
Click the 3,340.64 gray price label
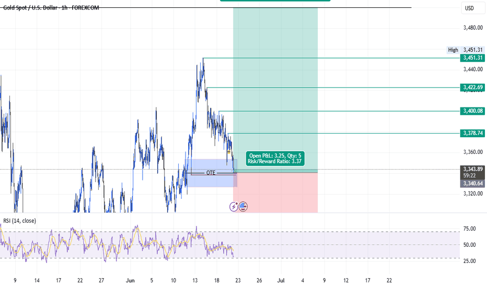pos(472,183)
